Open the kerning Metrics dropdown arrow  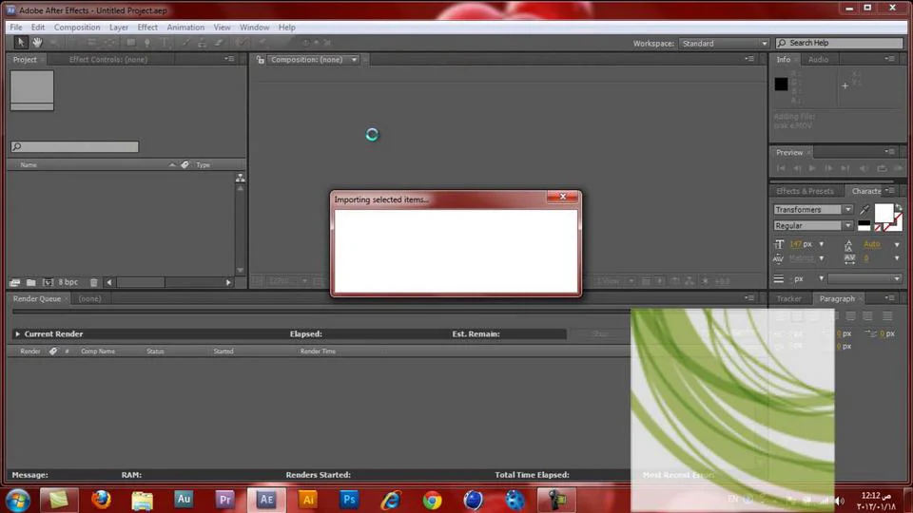[x=822, y=258]
